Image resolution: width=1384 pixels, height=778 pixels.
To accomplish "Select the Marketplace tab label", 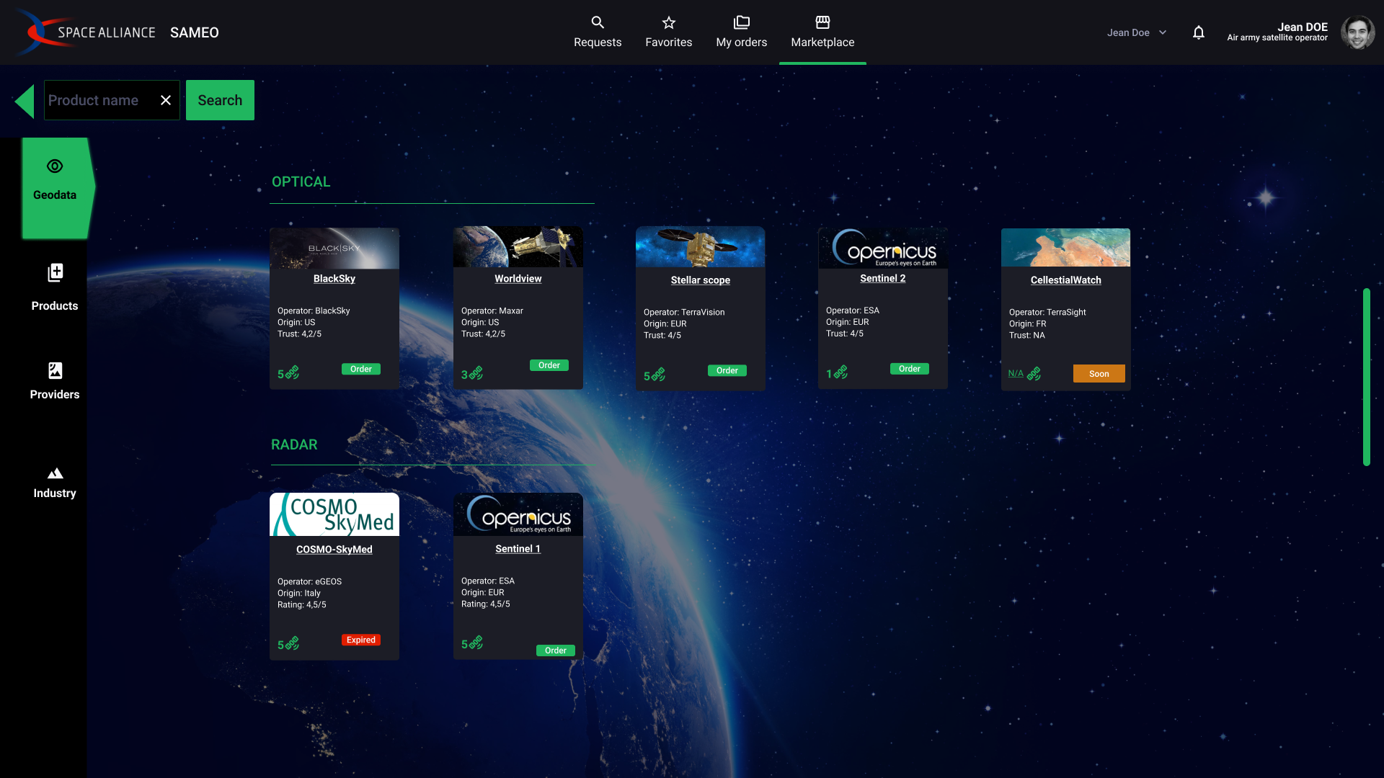I will [822, 43].
